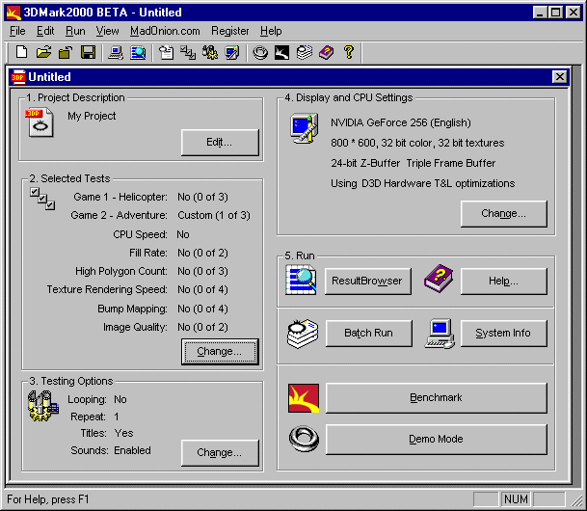
Task: Click the System Info computer icon in Run
Action: pyautogui.click(x=440, y=334)
